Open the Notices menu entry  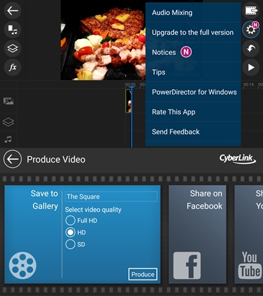pos(193,52)
